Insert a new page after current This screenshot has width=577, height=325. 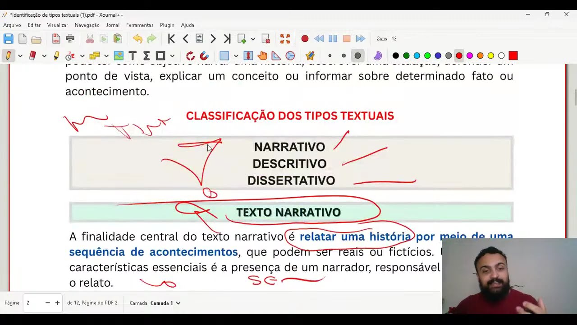pos(242,39)
